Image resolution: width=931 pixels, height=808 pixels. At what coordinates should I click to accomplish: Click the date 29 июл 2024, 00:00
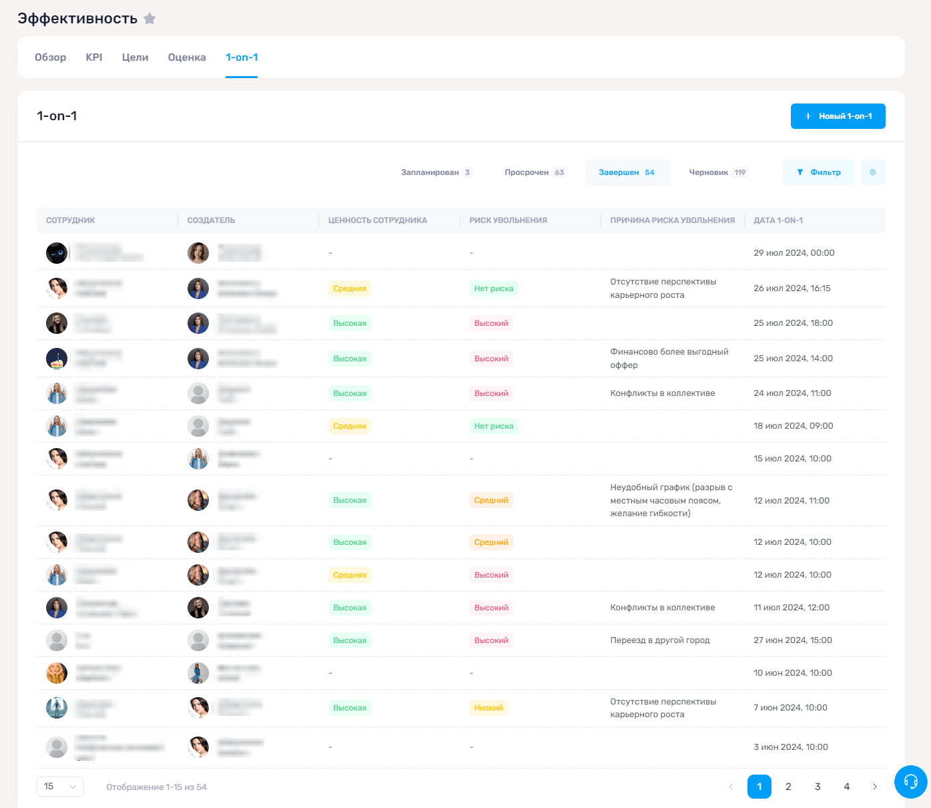[794, 253]
